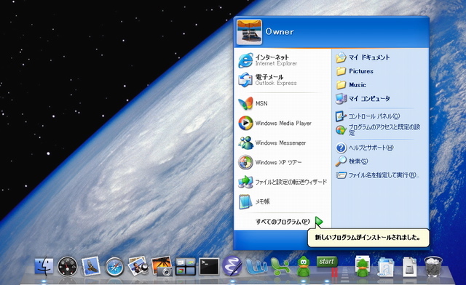Open ヘルプとサポート(H)
The width and height of the screenshot is (466, 285).
(365, 148)
